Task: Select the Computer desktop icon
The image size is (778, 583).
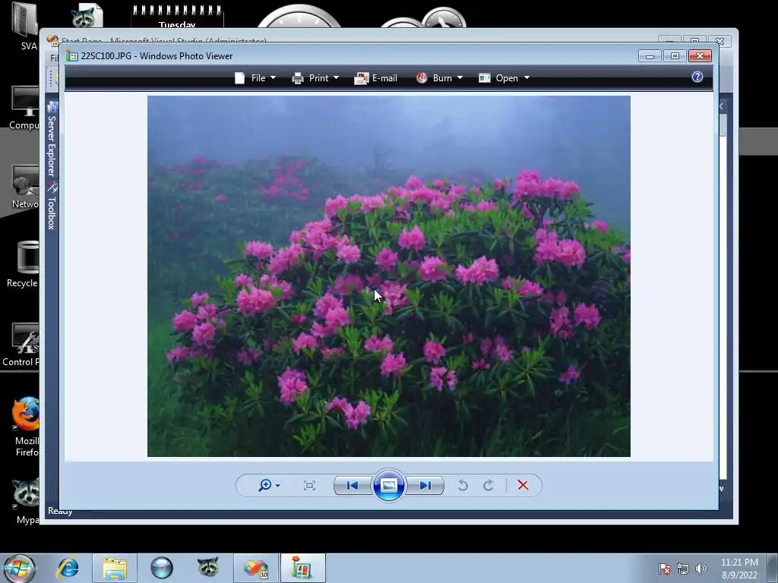Action: tap(24, 108)
